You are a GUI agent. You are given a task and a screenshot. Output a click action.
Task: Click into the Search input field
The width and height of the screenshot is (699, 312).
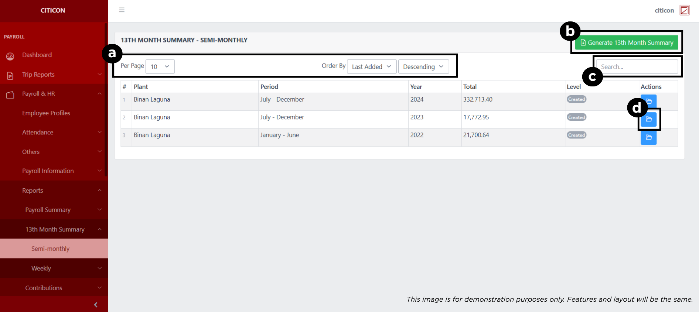click(x=637, y=67)
